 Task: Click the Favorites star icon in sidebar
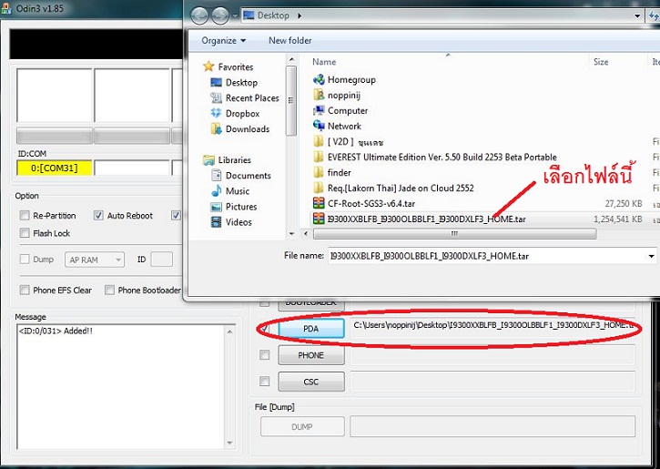pos(208,66)
